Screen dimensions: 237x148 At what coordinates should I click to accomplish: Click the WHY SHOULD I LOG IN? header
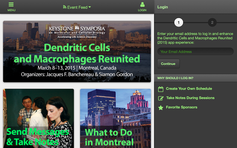196,78
